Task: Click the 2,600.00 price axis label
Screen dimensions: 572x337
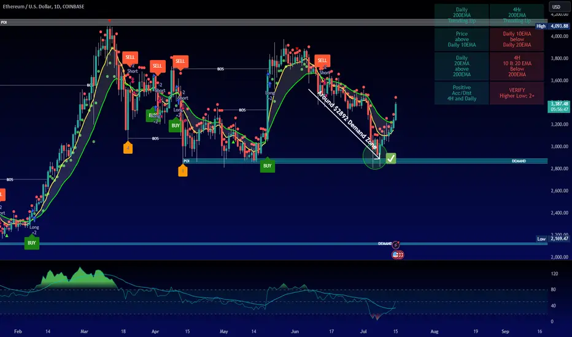Action: [x=559, y=191]
